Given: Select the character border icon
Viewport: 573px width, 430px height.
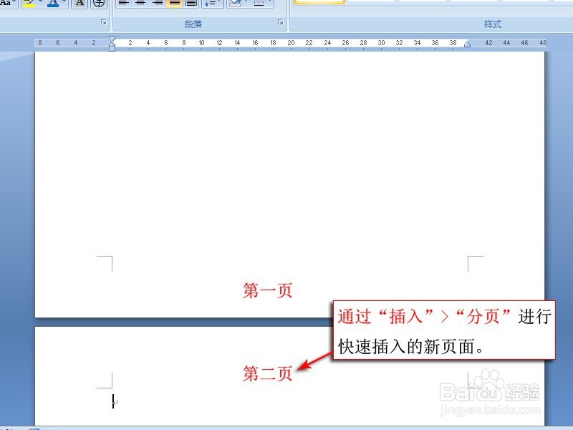Looking at the screenshot, I should (x=79, y=4).
